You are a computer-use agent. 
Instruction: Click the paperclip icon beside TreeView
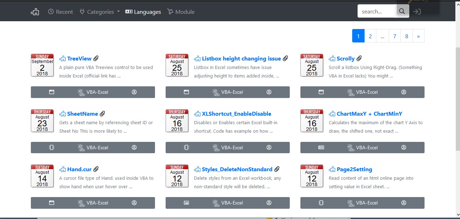click(x=96, y=58)
